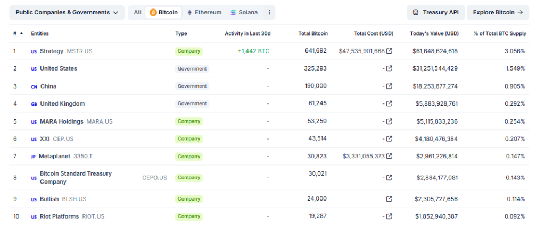Screen dimensions: 545x226
Task: Open the United Kingdom entity link
Action: coord(62,103)
